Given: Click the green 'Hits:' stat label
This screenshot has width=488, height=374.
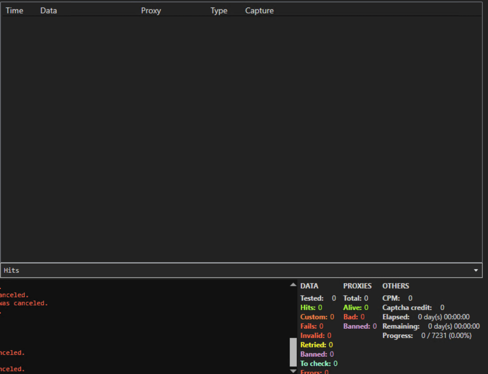Looking at the screenshot, I should click(308, 307).
